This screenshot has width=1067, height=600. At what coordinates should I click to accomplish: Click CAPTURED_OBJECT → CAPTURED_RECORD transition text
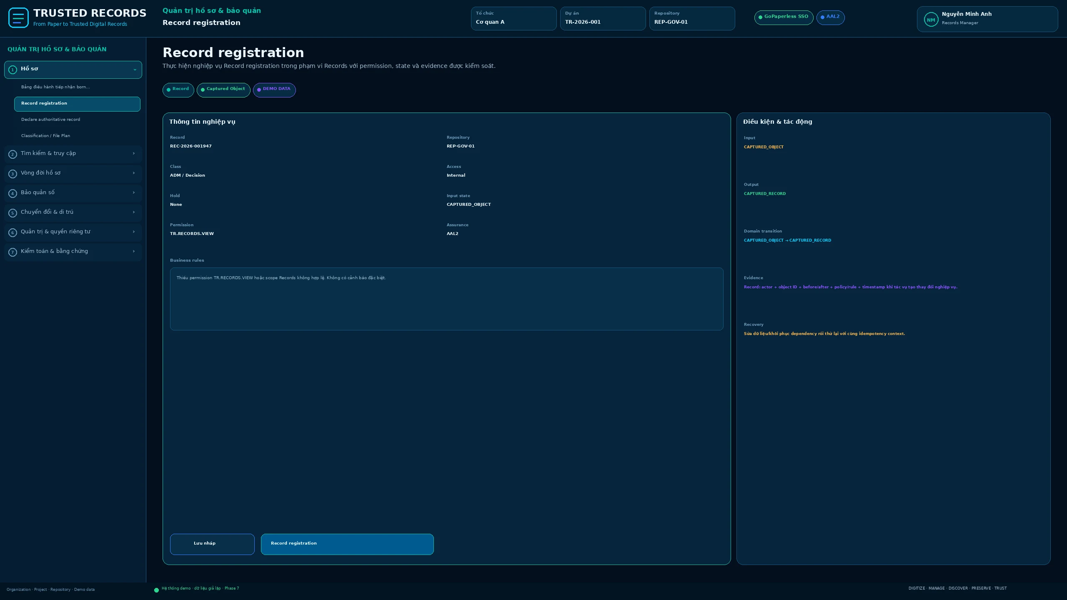coord(787,240)
